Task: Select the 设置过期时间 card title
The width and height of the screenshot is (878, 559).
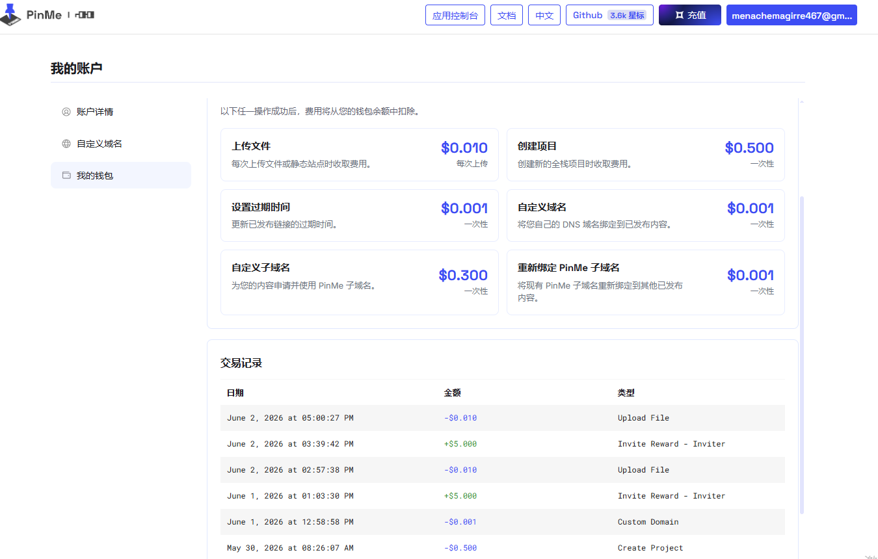Action: pos(261,207)
